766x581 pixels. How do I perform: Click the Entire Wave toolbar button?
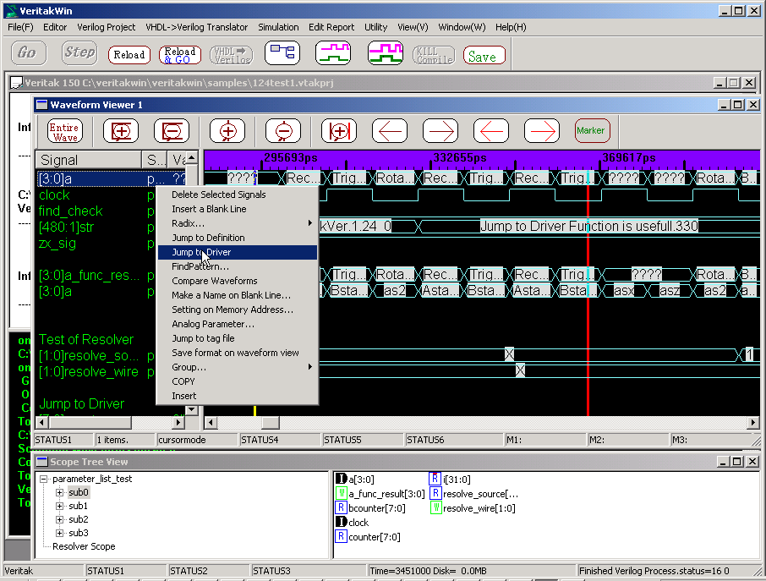point(65,131)
